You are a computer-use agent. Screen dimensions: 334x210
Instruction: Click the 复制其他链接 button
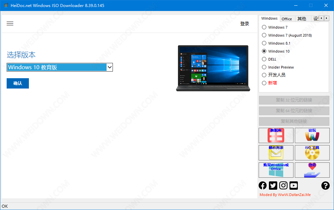pos(294,121)
